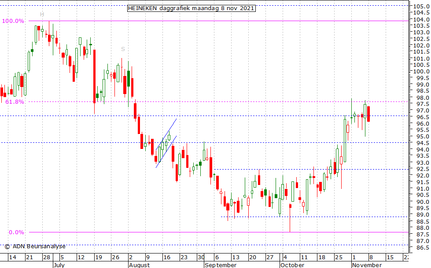Image resolution: width=431 pixels, height=268 pixels.
Task: Select the October month label
Action: pos(292,265)
